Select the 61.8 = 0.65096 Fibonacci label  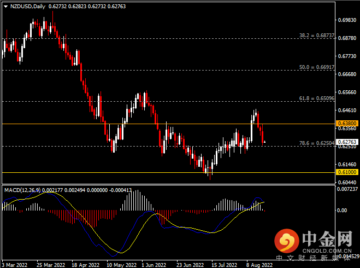click(x=317, y=98)
